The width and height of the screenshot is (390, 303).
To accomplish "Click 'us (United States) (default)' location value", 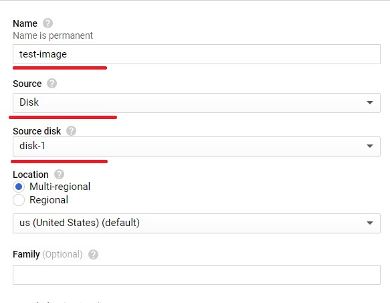I will coord(80,223).
